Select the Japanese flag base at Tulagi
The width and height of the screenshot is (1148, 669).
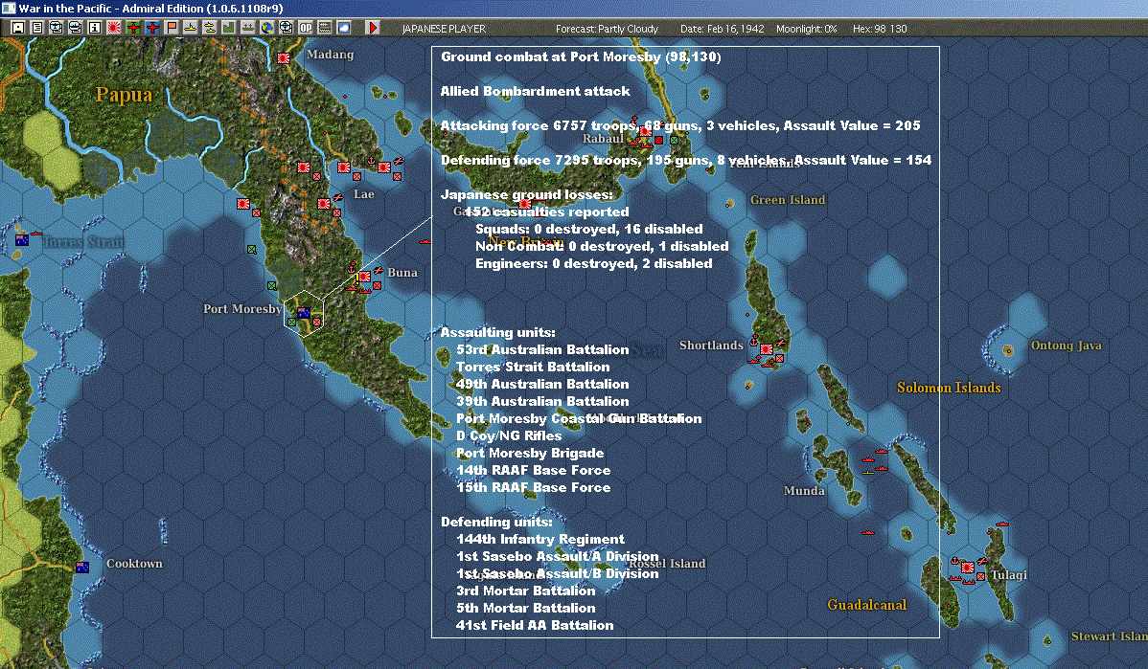(967, 568)
